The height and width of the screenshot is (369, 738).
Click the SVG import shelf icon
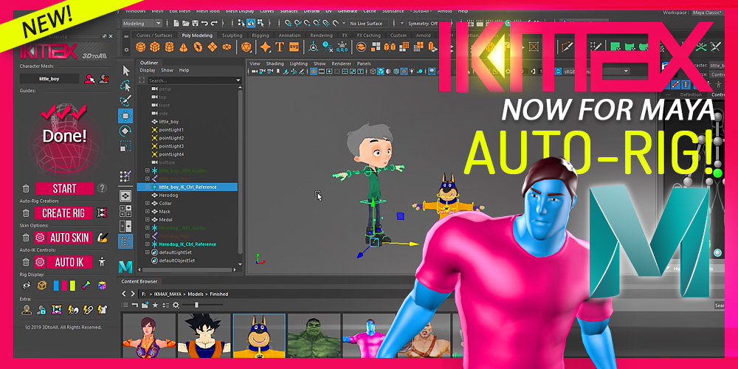point(294,47)
